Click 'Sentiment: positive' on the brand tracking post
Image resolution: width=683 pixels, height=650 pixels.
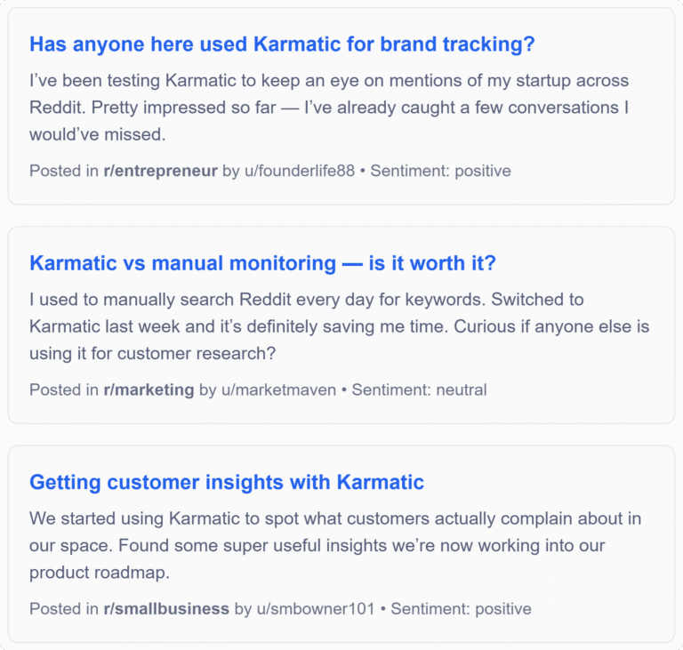440,171
